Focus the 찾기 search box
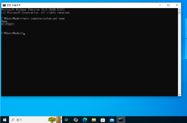This screenshot has height=123, width=187. [36, 120]
